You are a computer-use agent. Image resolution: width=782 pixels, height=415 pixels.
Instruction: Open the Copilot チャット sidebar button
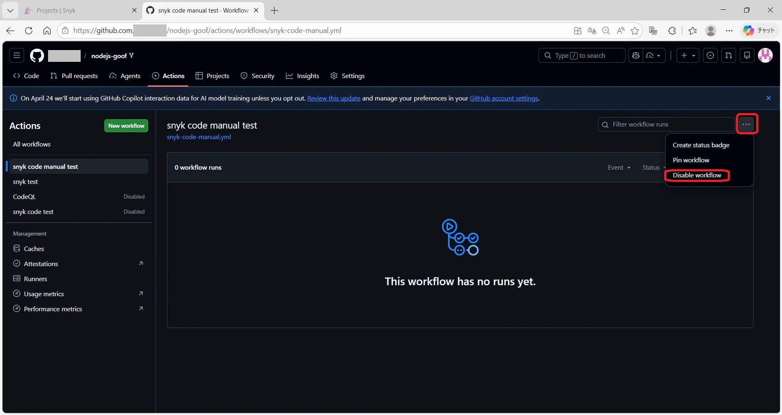[x=759, y=31]
